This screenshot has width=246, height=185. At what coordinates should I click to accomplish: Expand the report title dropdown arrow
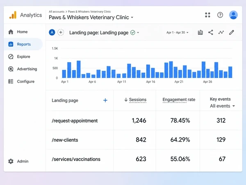[x=138, y=33]
